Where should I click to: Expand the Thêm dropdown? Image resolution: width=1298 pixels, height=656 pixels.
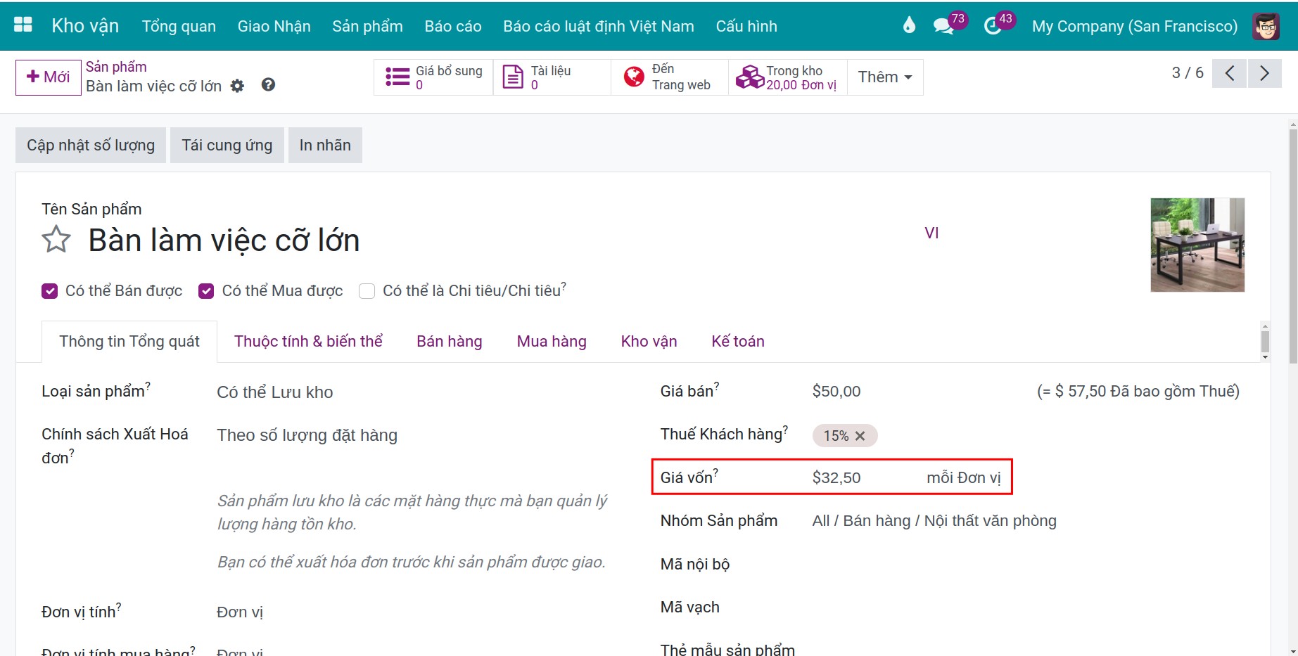885,77
